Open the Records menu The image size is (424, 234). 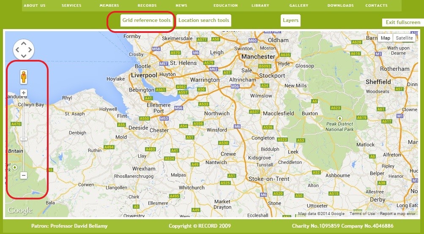(x=147, y=5)
